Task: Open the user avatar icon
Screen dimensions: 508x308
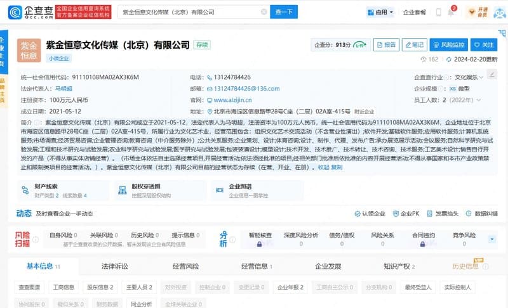Action: 499,12
